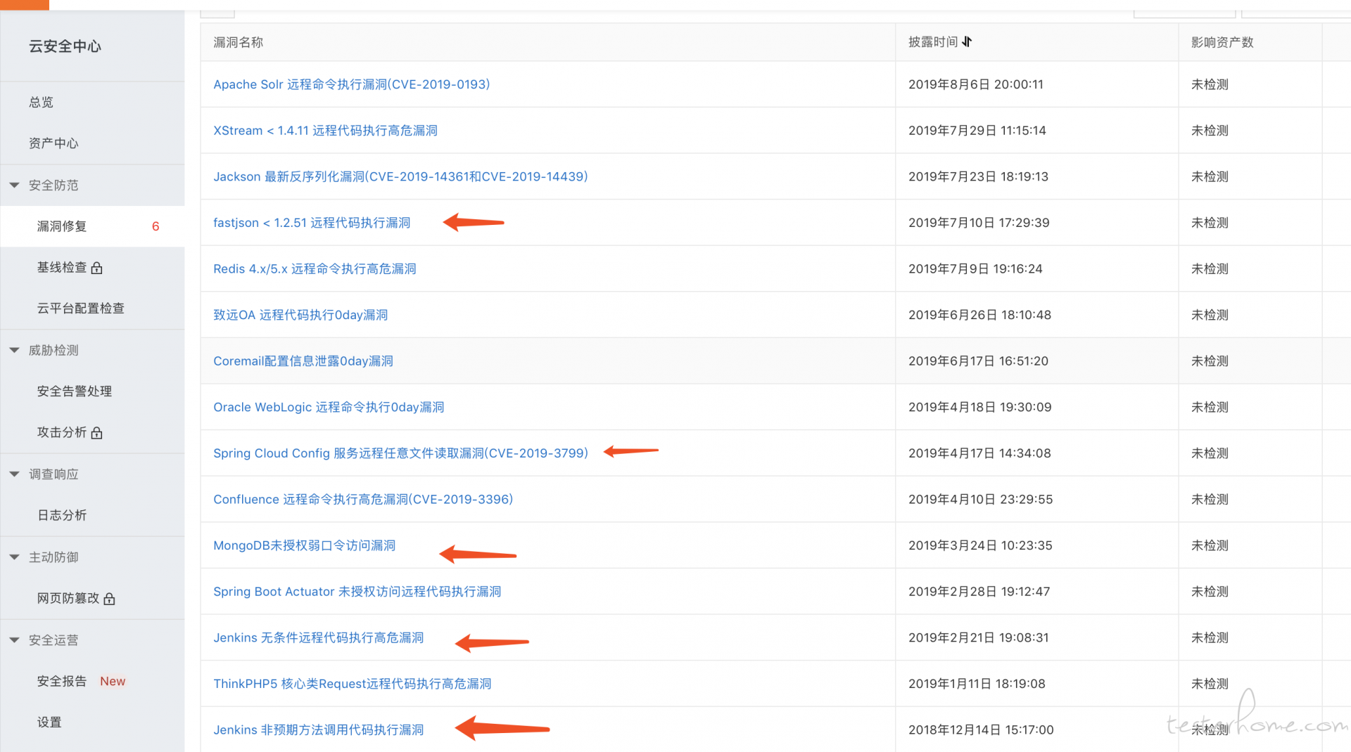
Task: Click date 2019年3月24日 10:23:35
Action: click(x=980, y=545)
